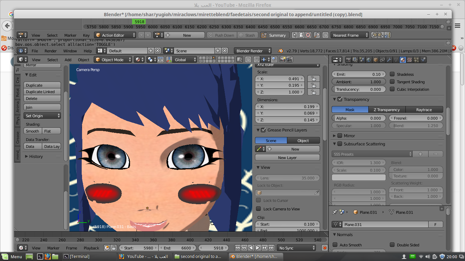465x261 pixels.
Task: Open the Nearest Frame snapping dropdown
Action: (350, 35)
